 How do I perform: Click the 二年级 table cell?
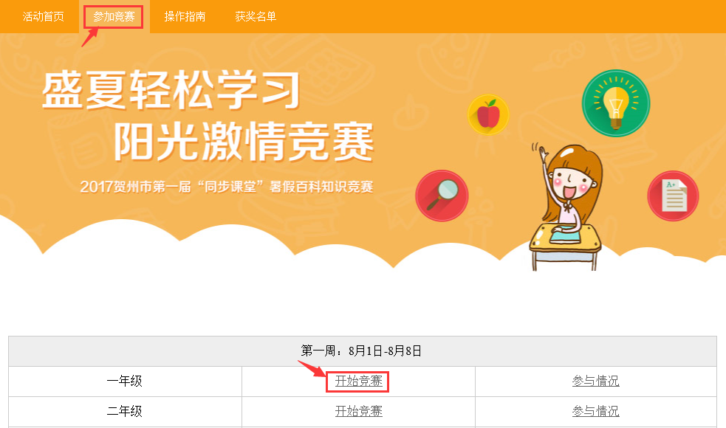coord(125,411)
